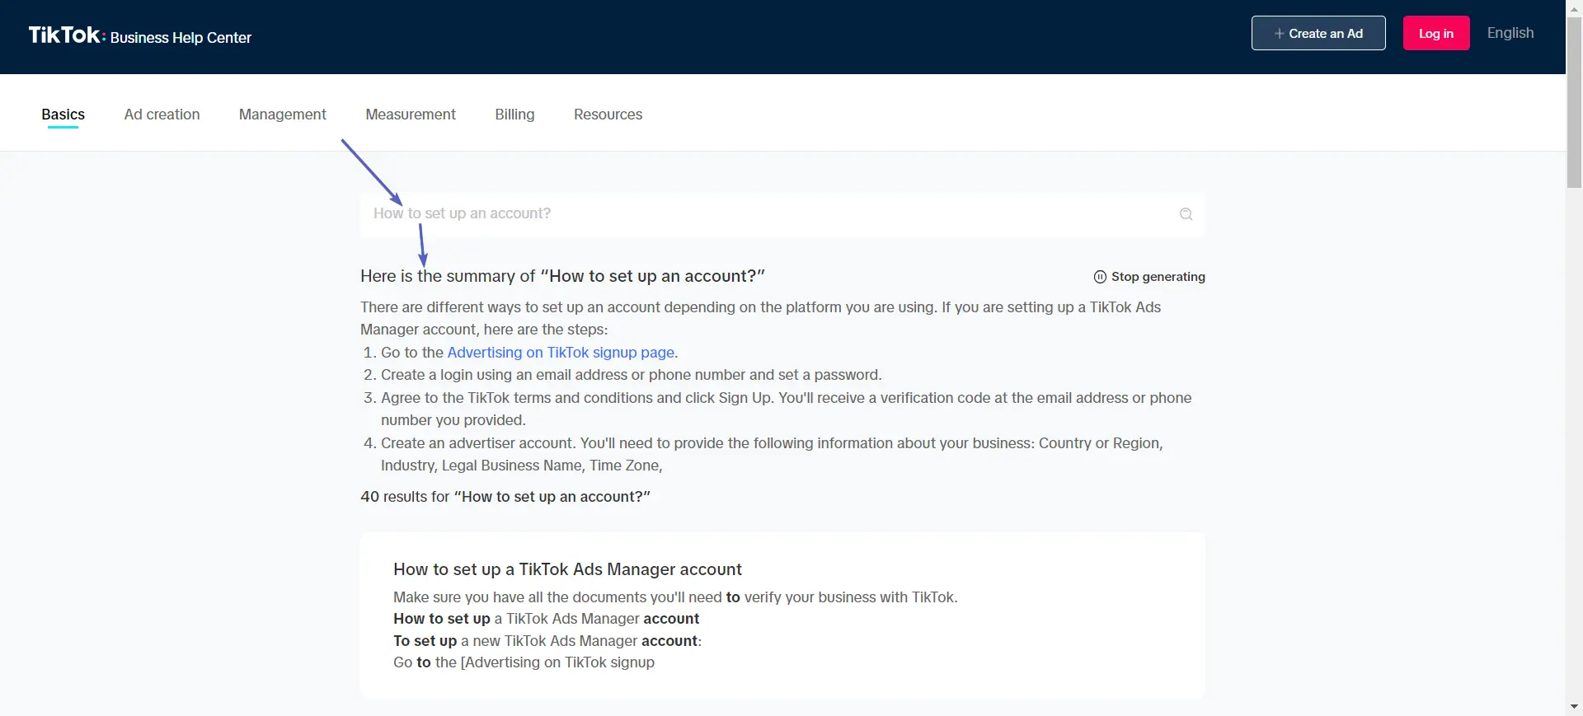Open the Advertising on TikTok signup page link
This screenshot has width=1583, height=716.
(x=562, y=353)
